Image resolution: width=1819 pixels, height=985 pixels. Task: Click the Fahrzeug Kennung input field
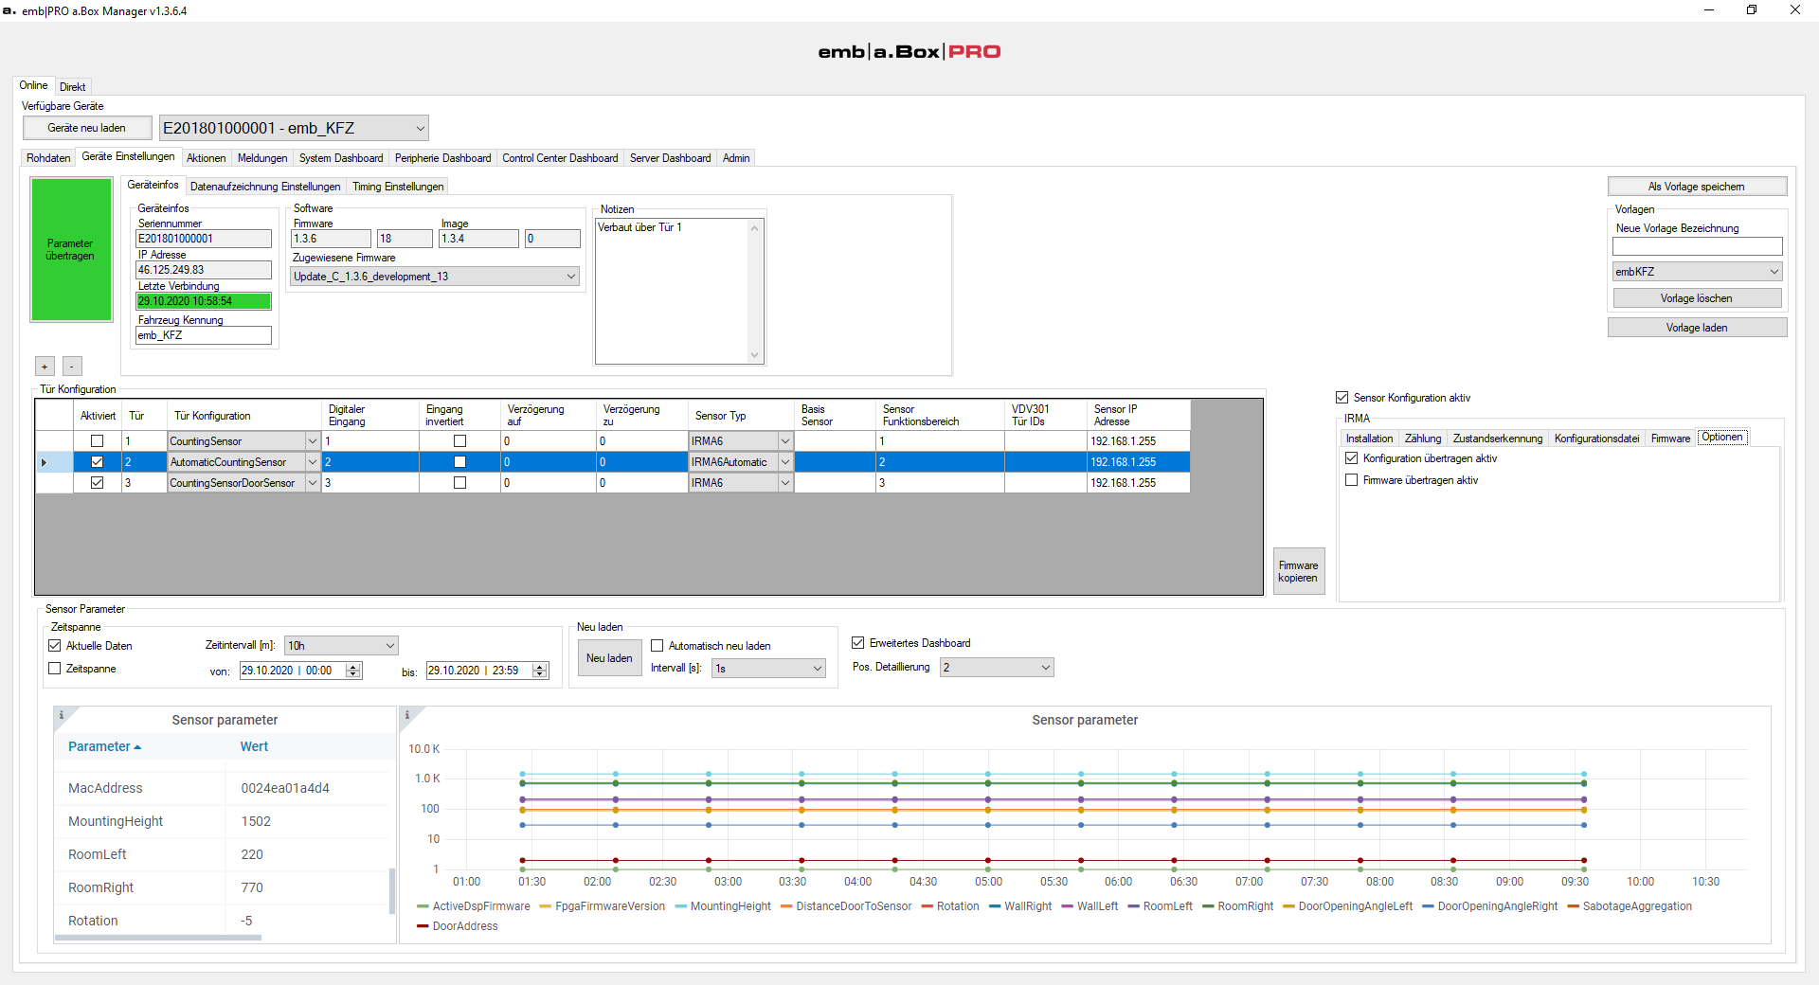[x=204, y=335]
